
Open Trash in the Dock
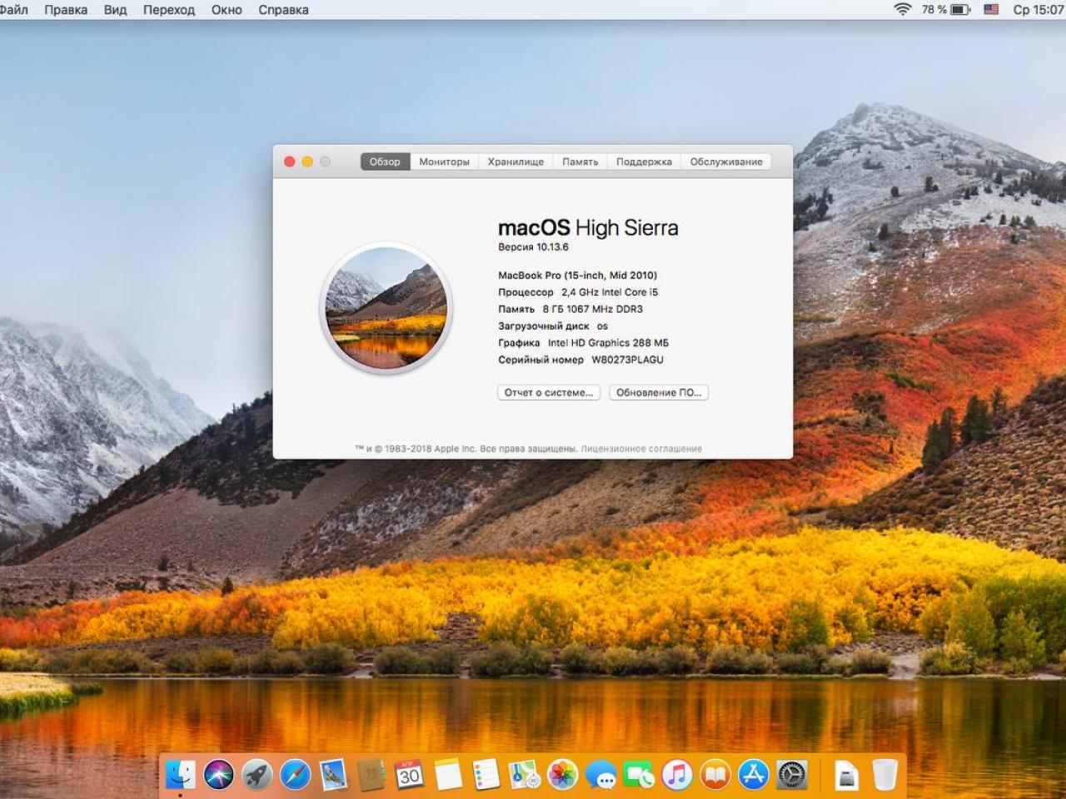[x=885, y=775]
